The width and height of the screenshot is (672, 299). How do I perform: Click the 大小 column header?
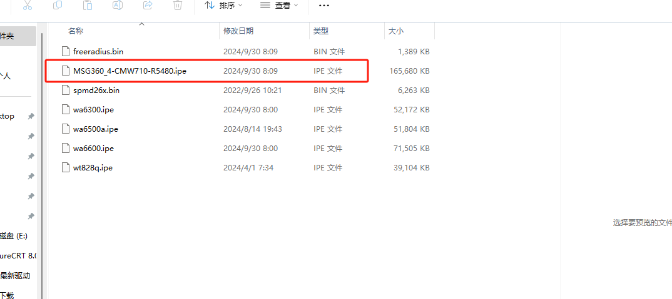tap(396, 31)
